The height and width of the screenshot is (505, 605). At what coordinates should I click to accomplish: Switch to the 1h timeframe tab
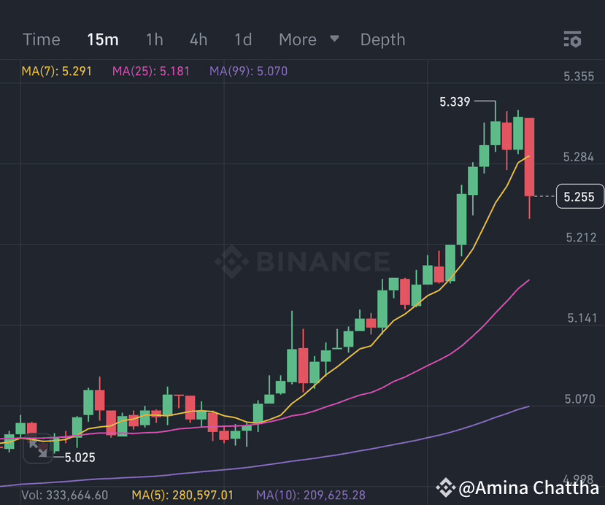coord(154,40)
